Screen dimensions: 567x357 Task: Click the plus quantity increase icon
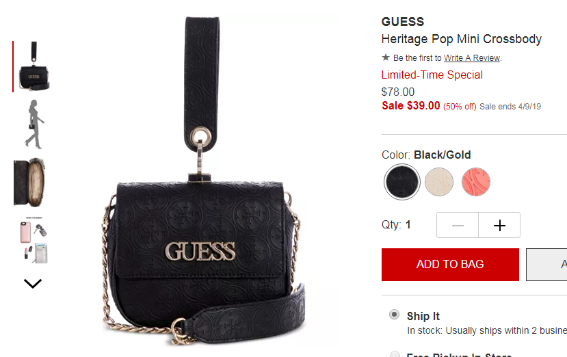click(x=499, y=225)
